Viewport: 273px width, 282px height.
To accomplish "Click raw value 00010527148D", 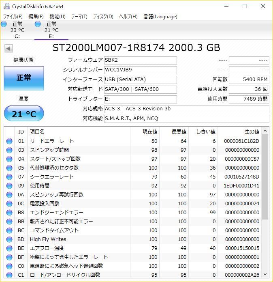I will point(241,177).
